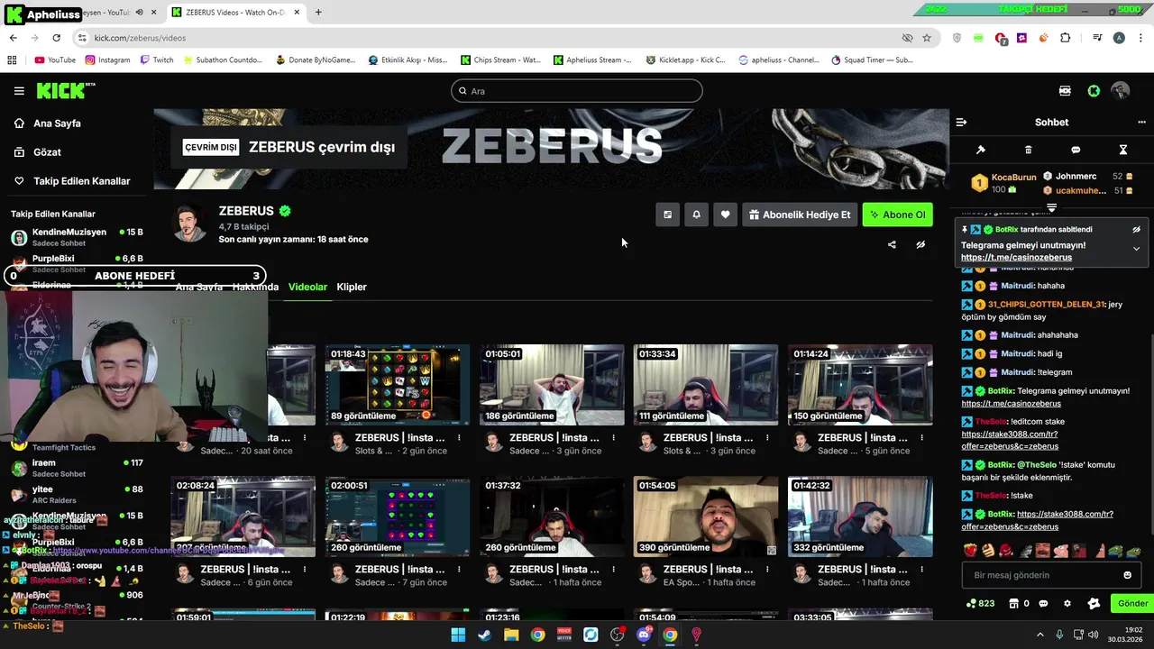Expand the gift leaderboard with the down arrow
Image resolution: width=1154 pixels, height=649 pixels.
click(x=1051, y=208)
